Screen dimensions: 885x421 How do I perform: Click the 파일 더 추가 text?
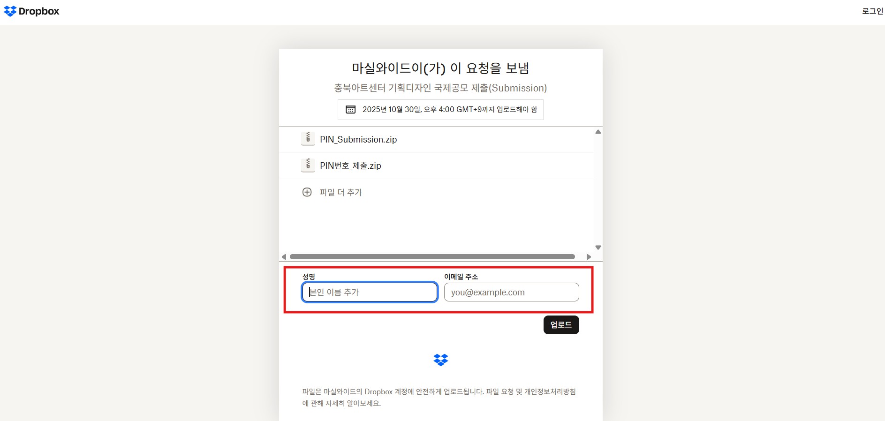pyautogui.click(x=340, y=193)
